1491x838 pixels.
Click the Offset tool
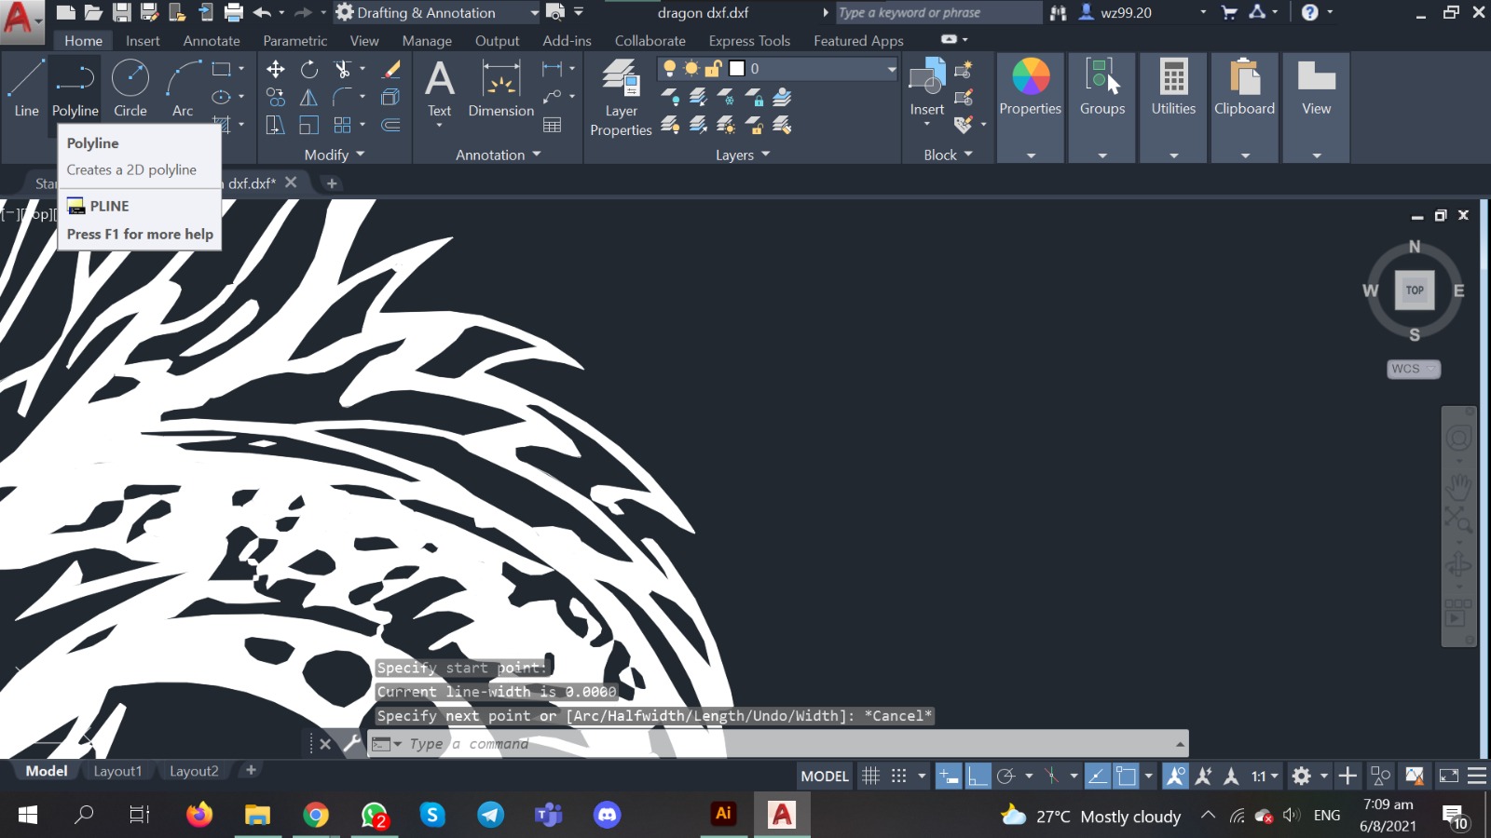(391, 125)
